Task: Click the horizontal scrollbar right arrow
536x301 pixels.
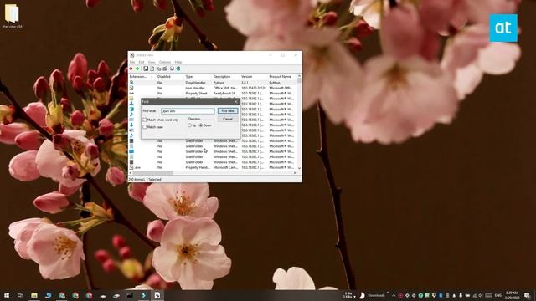Action: tap(295, 173)
